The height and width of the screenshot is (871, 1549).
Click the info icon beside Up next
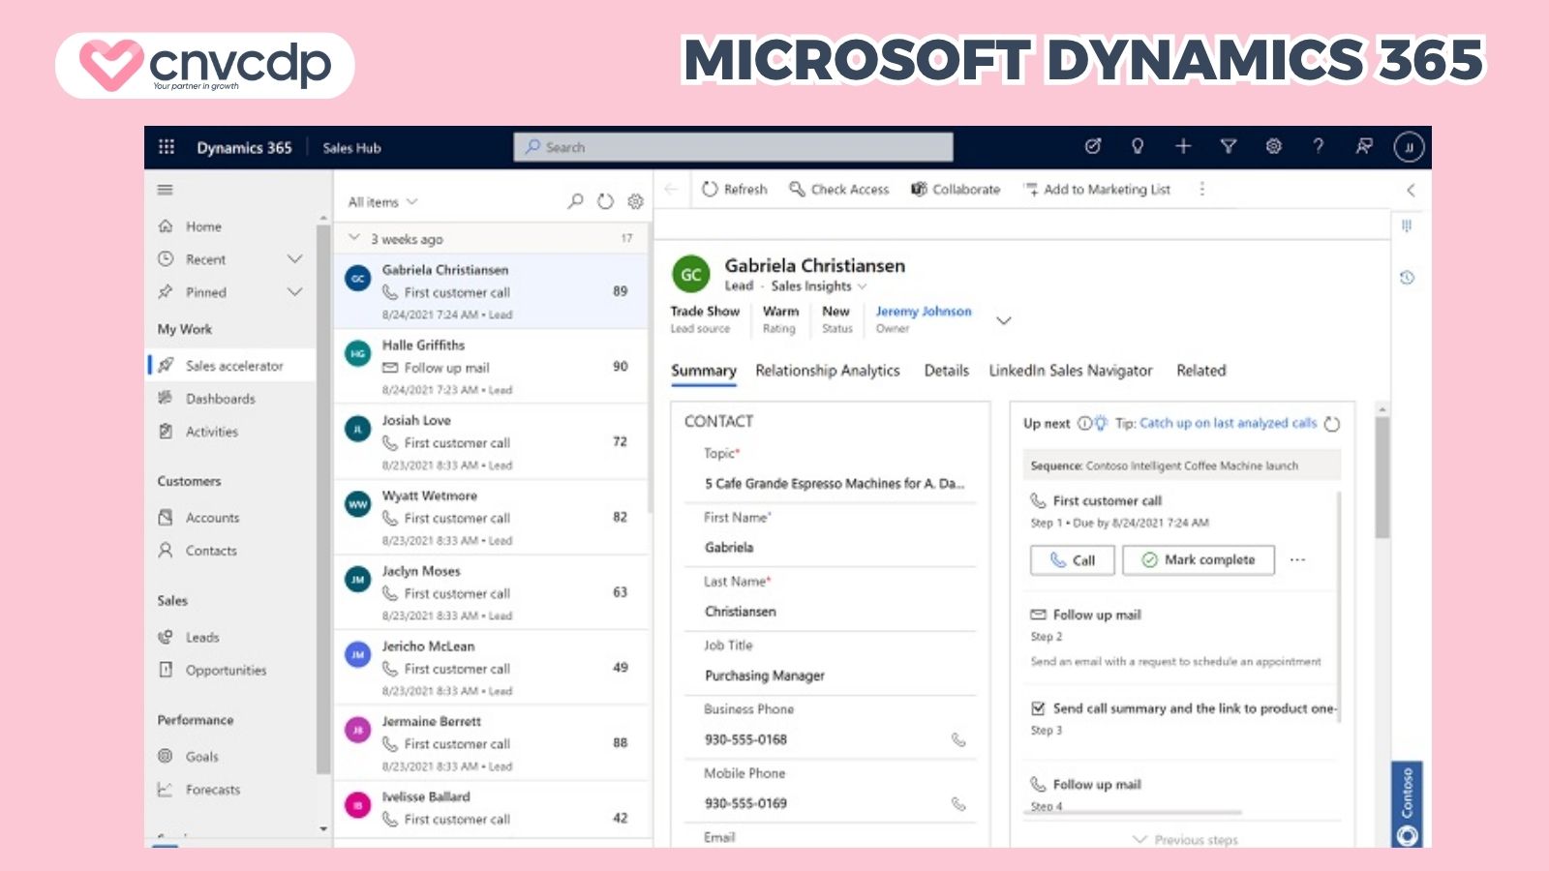[x=1084, y=423]
